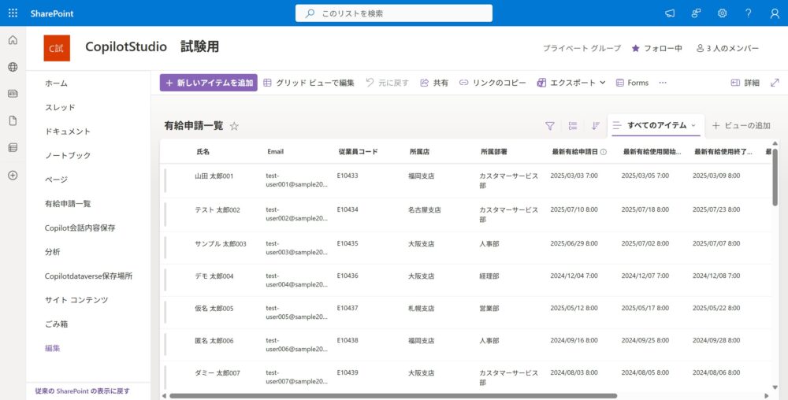Open the SharePoint app launcher grid
The image size is (788, 400).
click(13, 13)
